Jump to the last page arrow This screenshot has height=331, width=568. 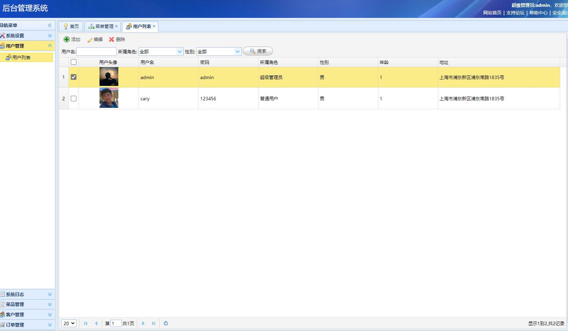click(154, 323)
